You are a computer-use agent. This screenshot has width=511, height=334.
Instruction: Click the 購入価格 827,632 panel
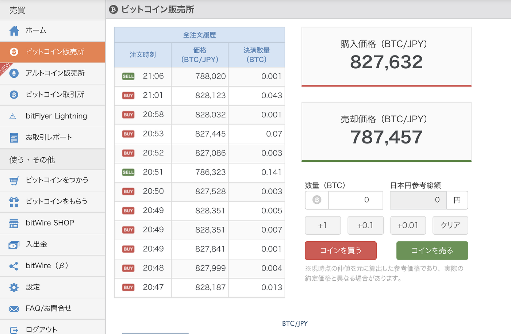coord(387,57)
